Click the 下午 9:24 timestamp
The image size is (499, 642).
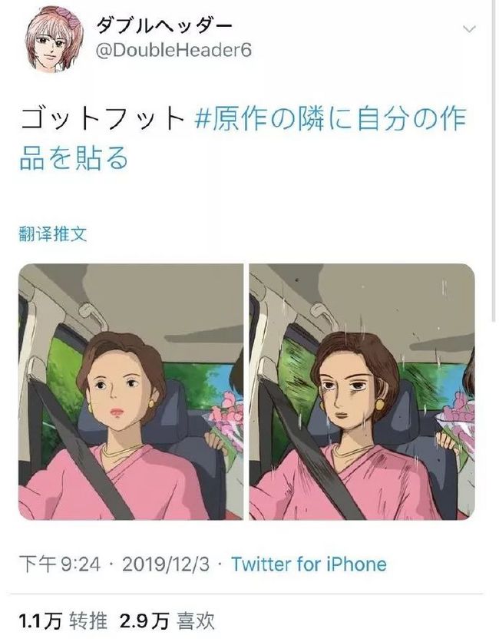tap(60, 564)
